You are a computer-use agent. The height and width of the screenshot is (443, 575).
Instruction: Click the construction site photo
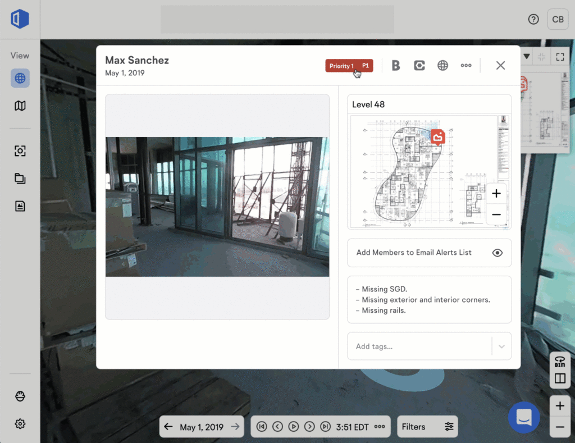[217, 207]
